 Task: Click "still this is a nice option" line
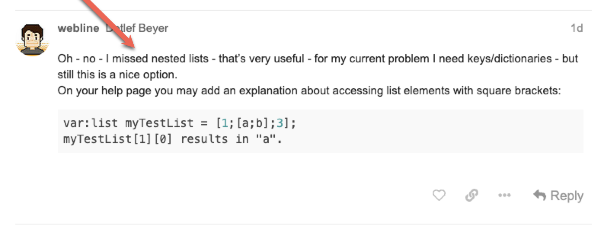[117, 75]
